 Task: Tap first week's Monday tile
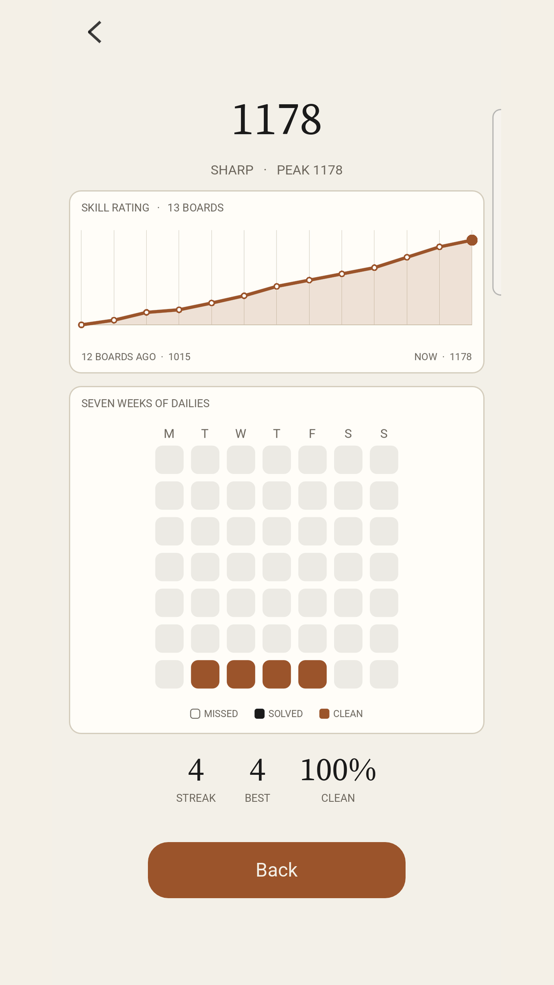point(169,460)
